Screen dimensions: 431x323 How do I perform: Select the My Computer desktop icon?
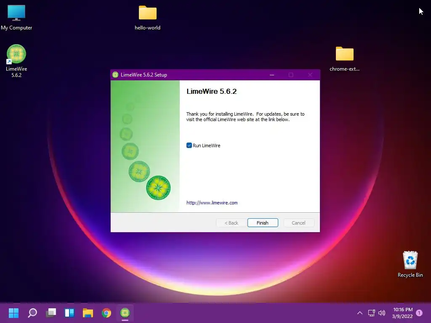click(x=16, y=17)
